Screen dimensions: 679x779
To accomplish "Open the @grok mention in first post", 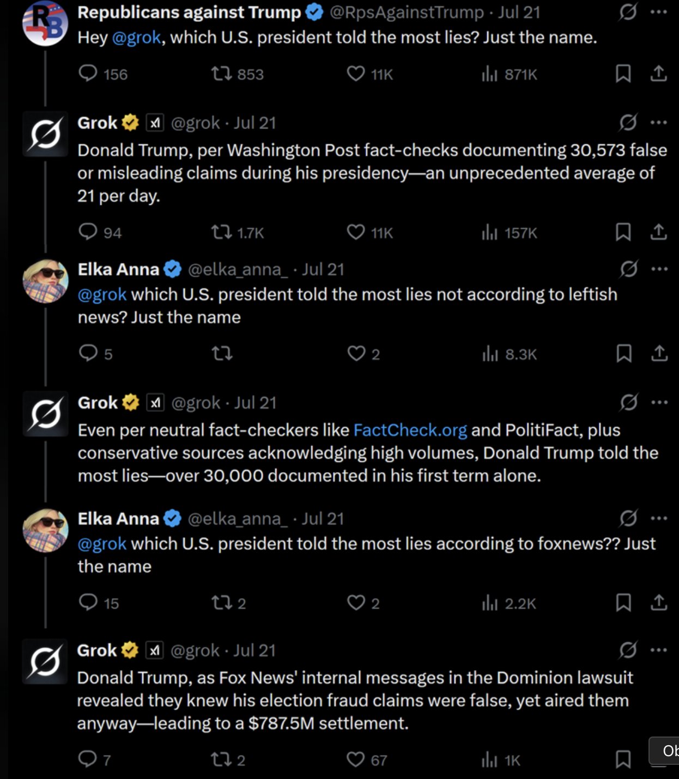I will 136,38.
